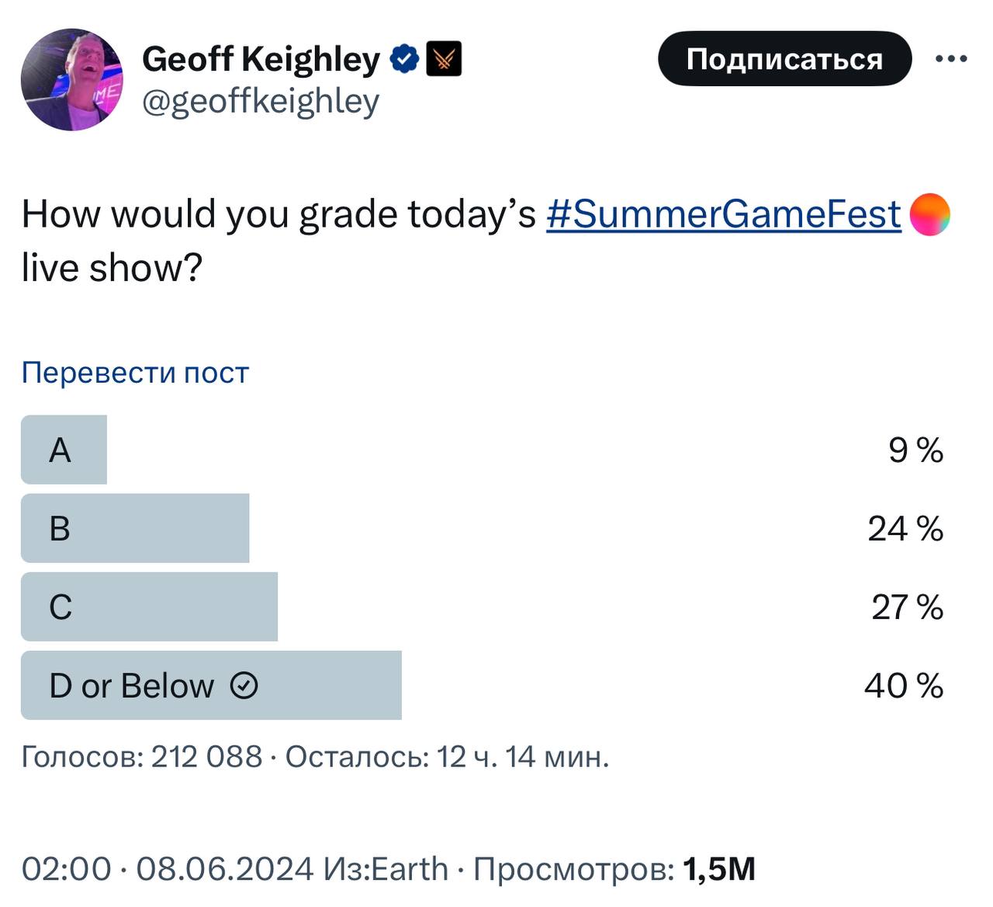Click the black affiliation badge icon

pos(444,59)
